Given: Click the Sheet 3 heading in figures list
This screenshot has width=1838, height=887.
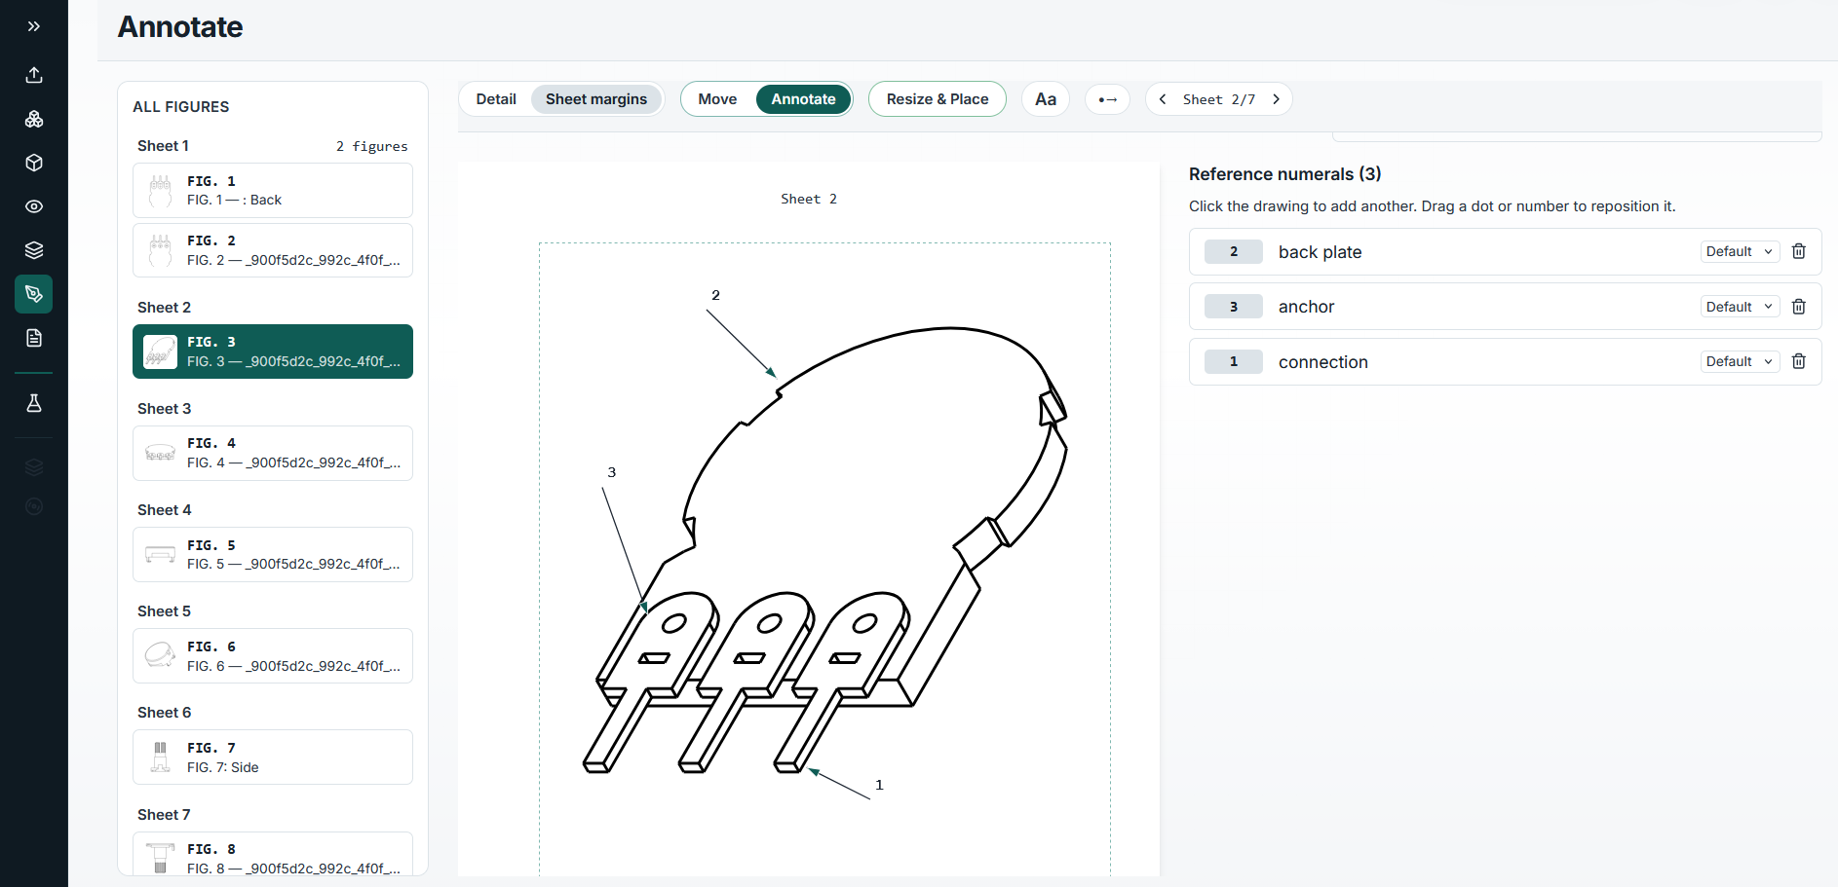Looking at the screenshot, I should pos(165,409).
